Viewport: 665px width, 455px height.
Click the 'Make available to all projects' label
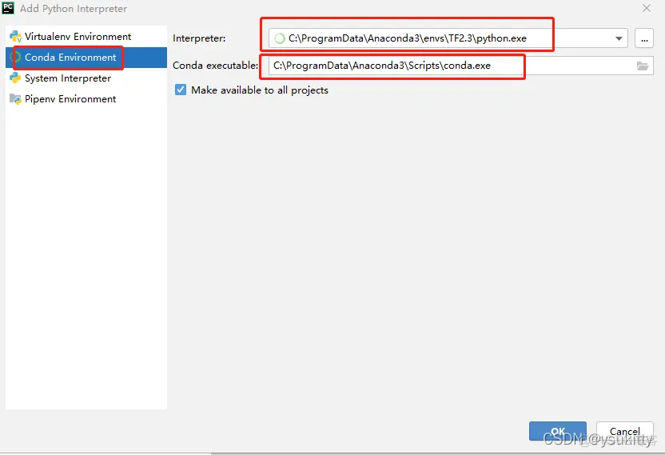[x=259, y=90]
